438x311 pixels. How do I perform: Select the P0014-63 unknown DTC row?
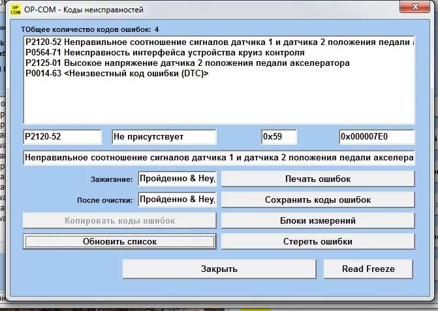tap(219, 74)
